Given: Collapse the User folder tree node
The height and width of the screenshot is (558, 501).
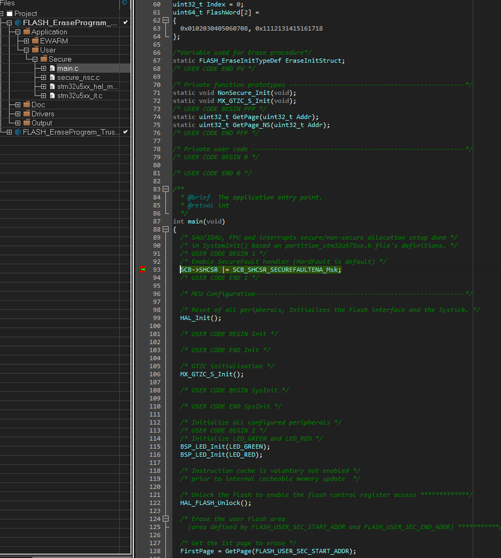Looking at the screenshot, I should click(x=27, y=50).
